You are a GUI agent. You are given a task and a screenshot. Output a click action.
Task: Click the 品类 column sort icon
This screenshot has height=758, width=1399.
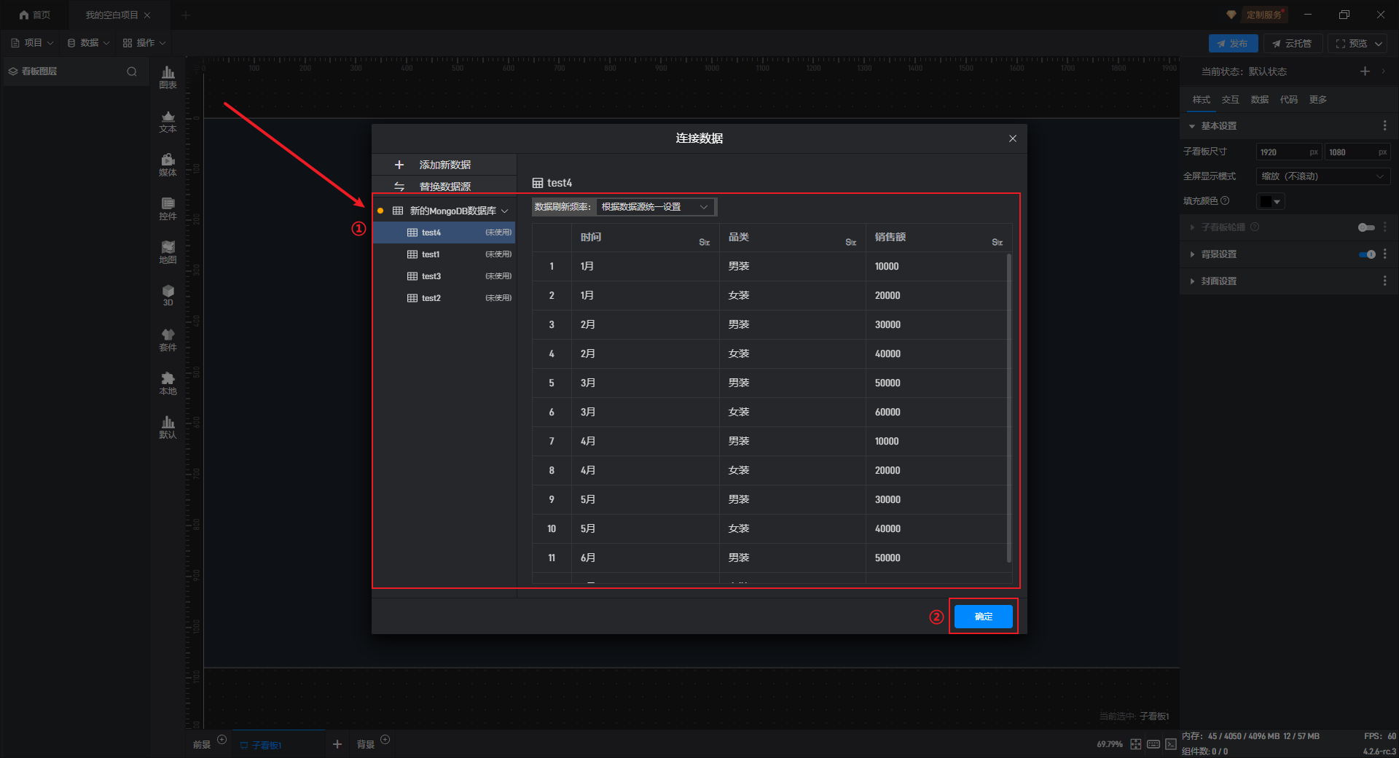(x=850, y=242)
